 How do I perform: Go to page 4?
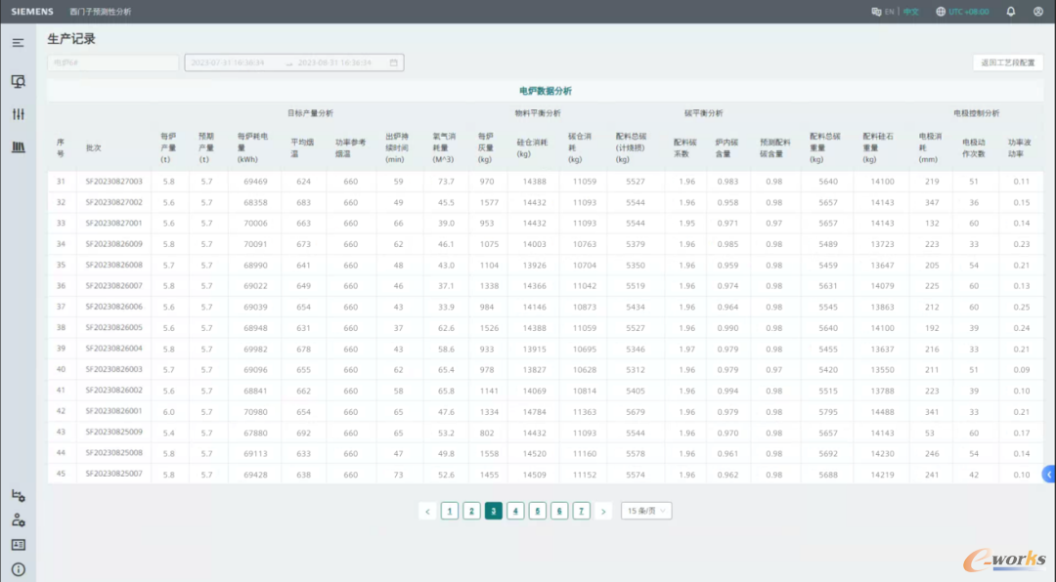coord(515,512)
